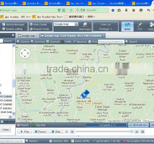The width and height of the screenshot is (154, 144).
Task: Click the browser undo arrow icon
Action: tap(148, 10)
